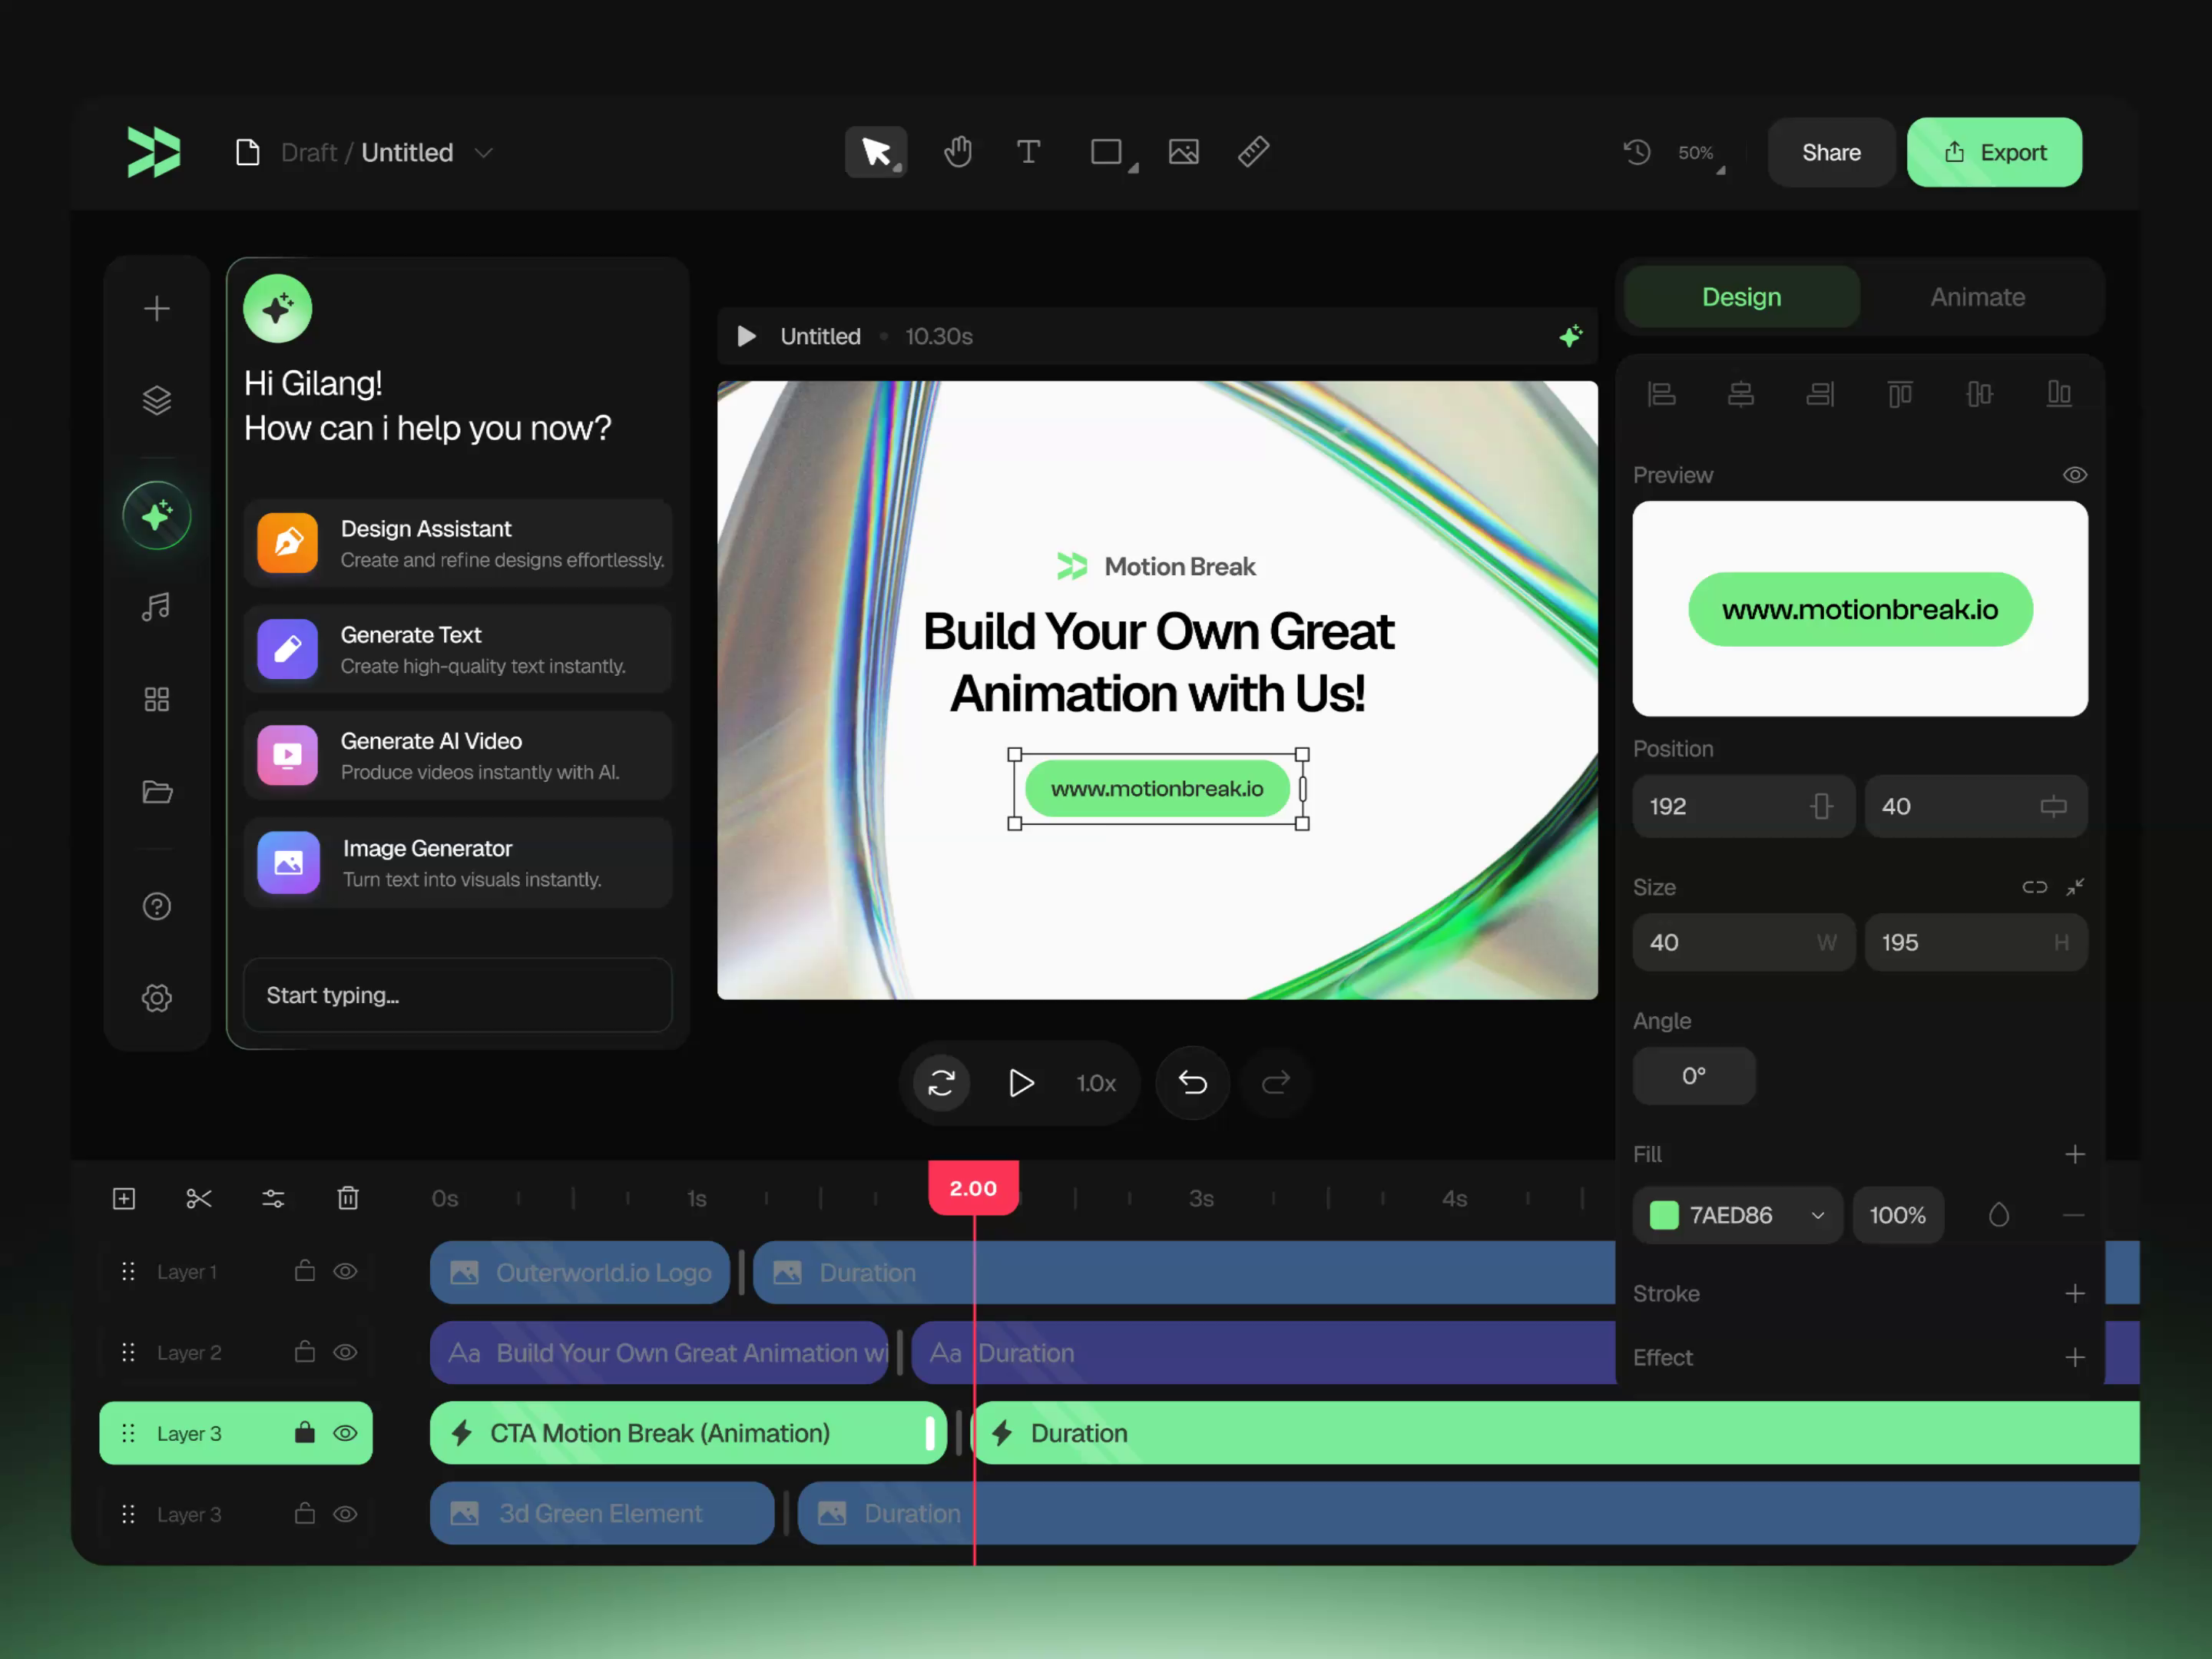Open the grid templates panel
The width and height of the screenshot is (2212, 1659).
157,699
